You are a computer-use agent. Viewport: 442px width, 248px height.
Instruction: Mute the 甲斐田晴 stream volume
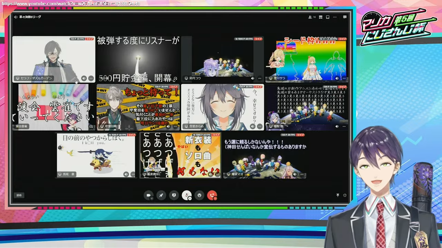168,126
